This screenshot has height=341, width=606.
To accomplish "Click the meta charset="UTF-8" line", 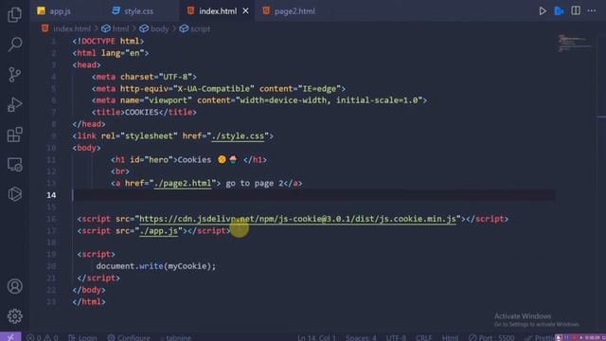I will click(144, 77).
